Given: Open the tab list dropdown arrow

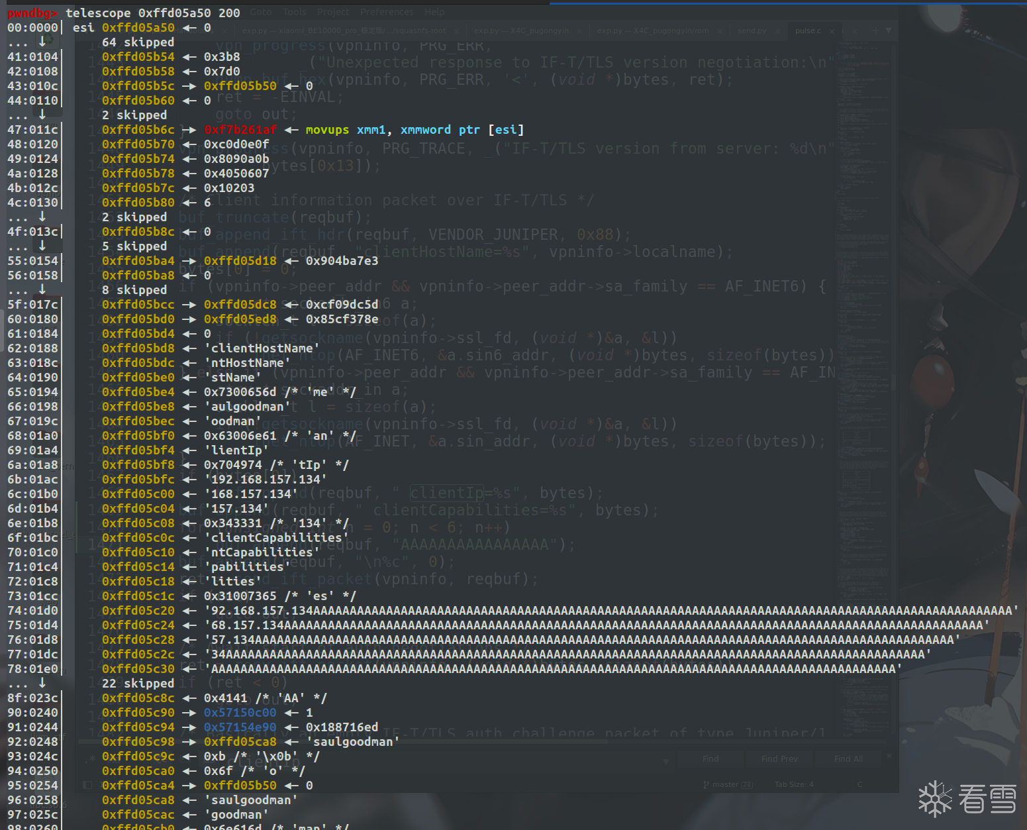Looking at the screenshot, I should click(889, 30).
